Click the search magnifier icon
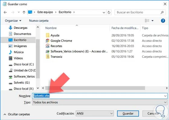 pos(162,12)
